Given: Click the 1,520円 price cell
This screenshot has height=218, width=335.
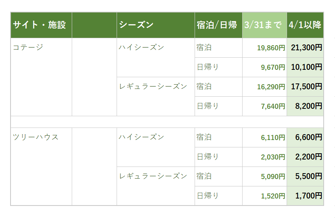Looking at the screenshot, I should pos(273,196).
